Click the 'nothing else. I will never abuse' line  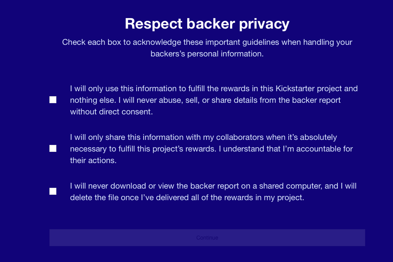pyautogui.click(x=205, y=100)
